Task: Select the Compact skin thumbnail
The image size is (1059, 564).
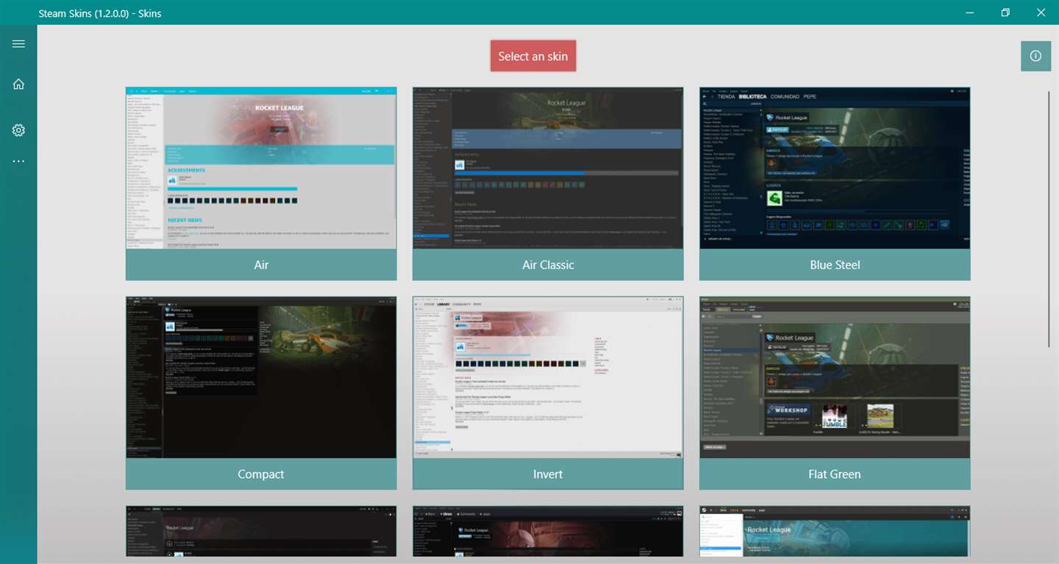Action: [x=261, y=377]
